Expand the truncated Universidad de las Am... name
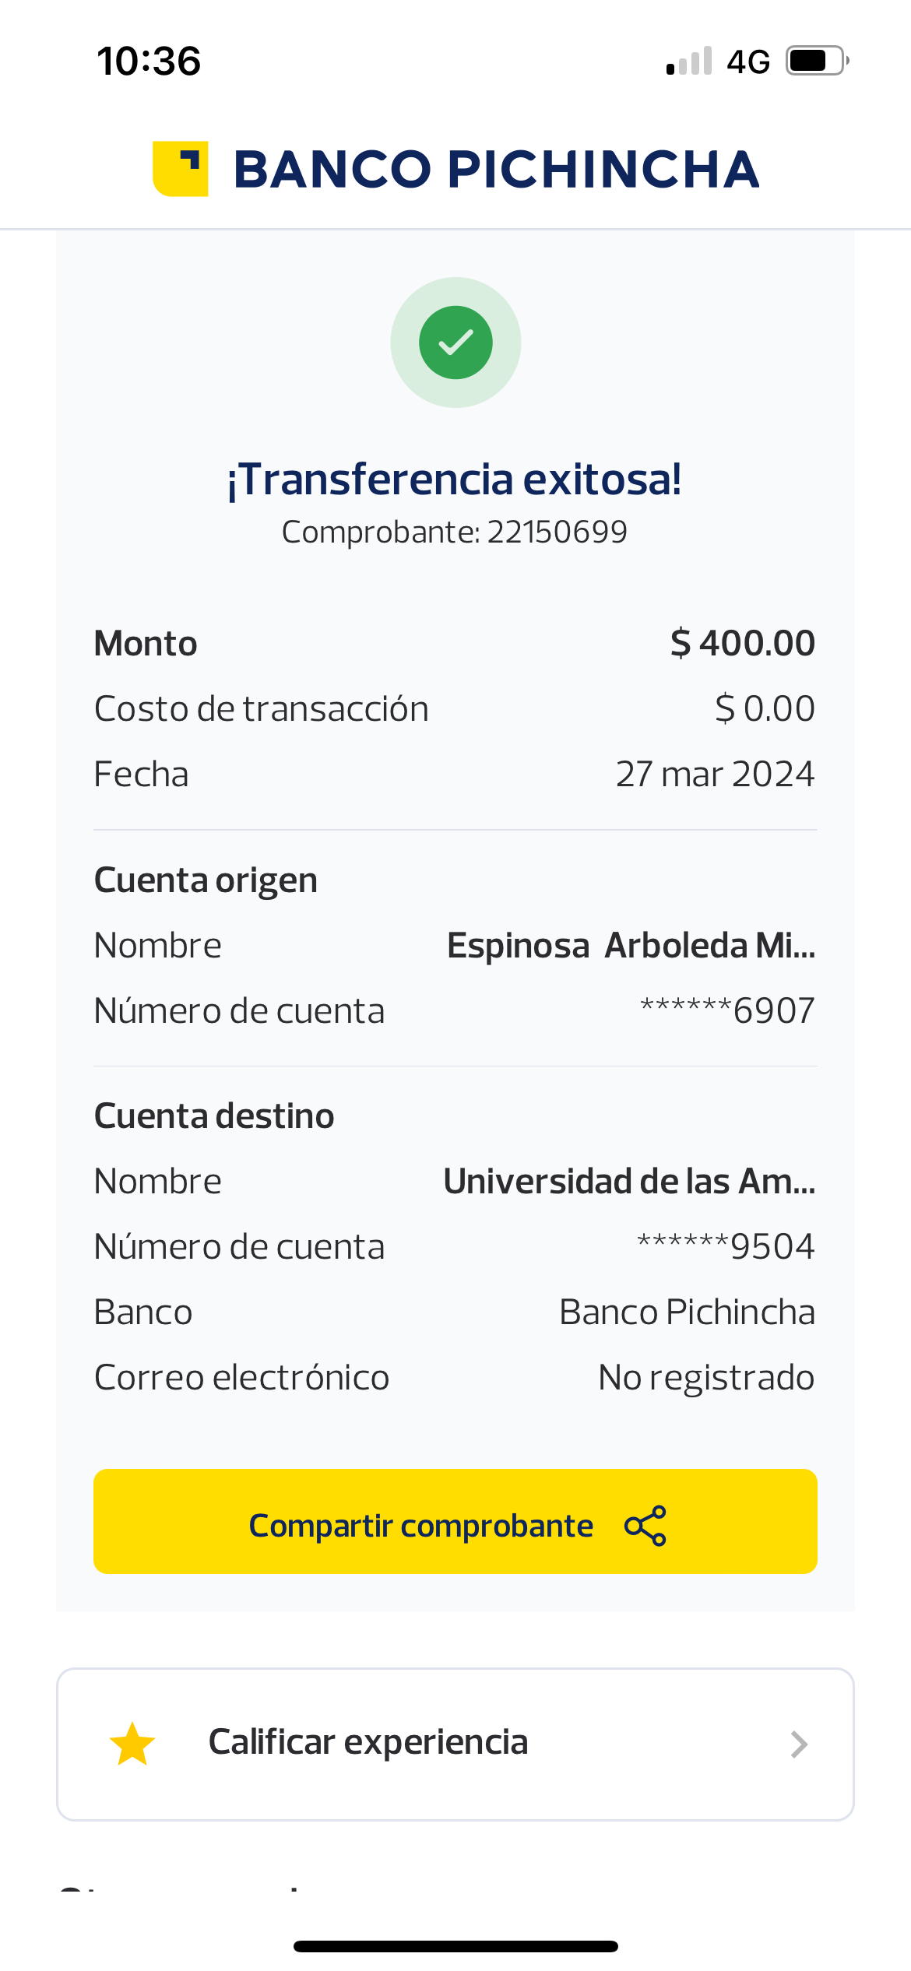911x1971 pixels. [x=629, y=1182]
